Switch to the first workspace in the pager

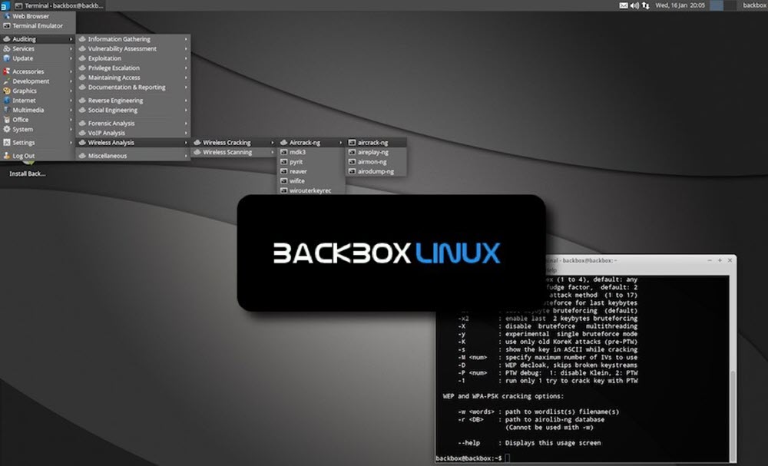click(716, 5)
